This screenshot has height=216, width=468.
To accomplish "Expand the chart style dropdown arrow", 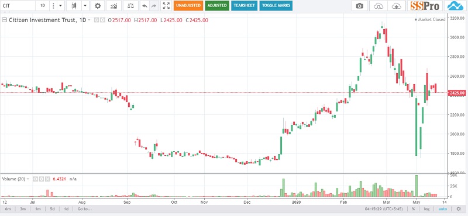I will 85,6.
